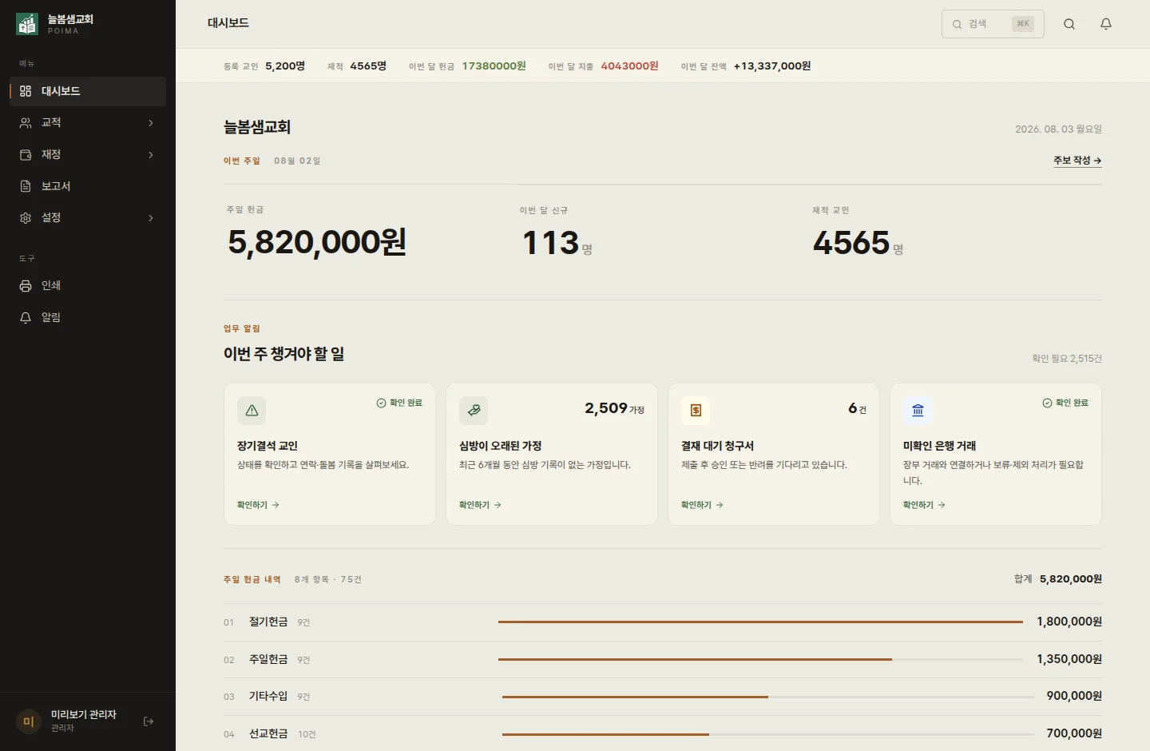
Task: Click the handshake icon on 심방이 오래된 가정 card
Action: point(474,411)
